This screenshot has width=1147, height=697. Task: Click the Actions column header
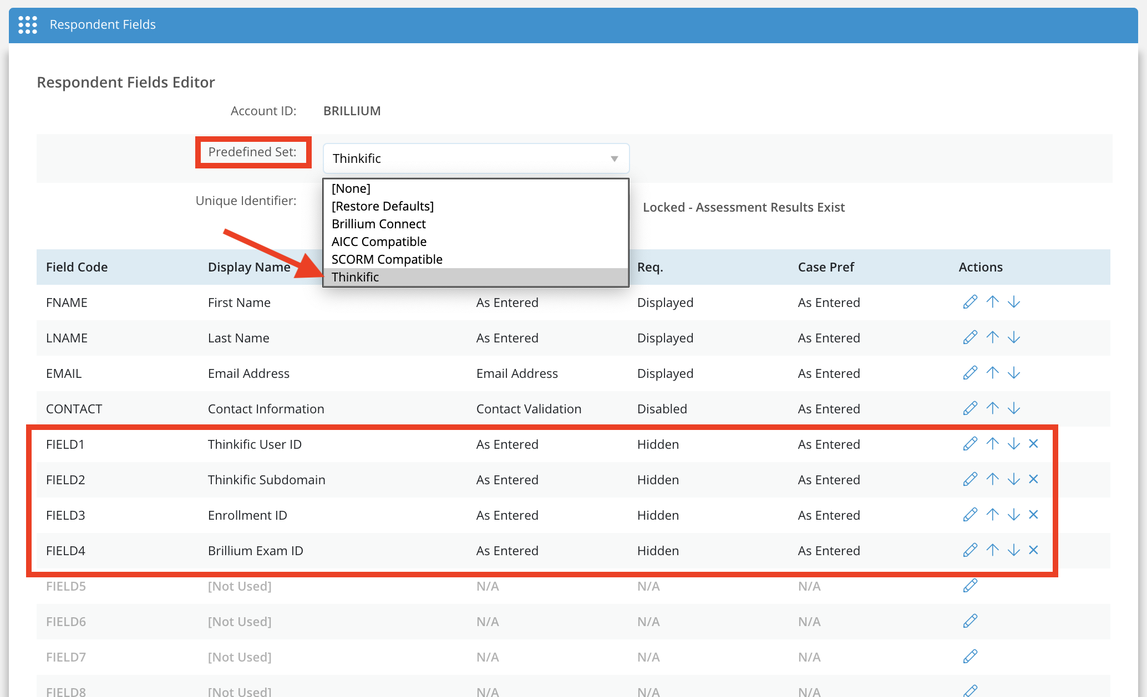pos(981,267)
